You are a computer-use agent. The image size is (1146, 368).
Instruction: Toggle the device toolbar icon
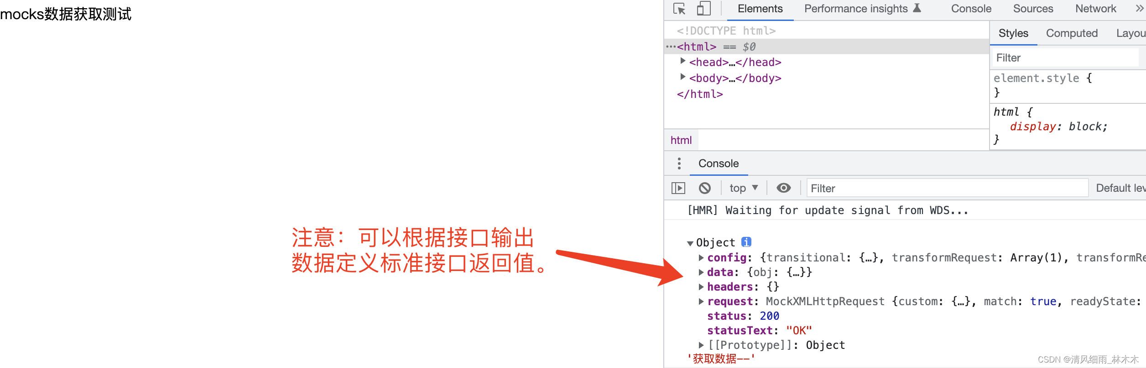click(703, 9)
